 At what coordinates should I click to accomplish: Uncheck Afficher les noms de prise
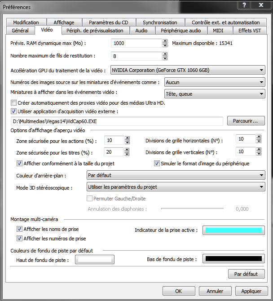coord(19,229)
